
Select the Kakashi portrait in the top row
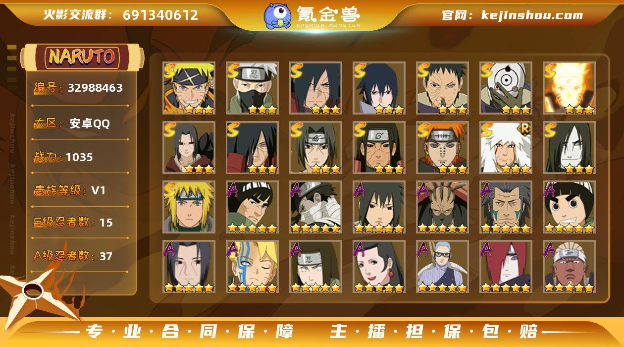[253, 88]
